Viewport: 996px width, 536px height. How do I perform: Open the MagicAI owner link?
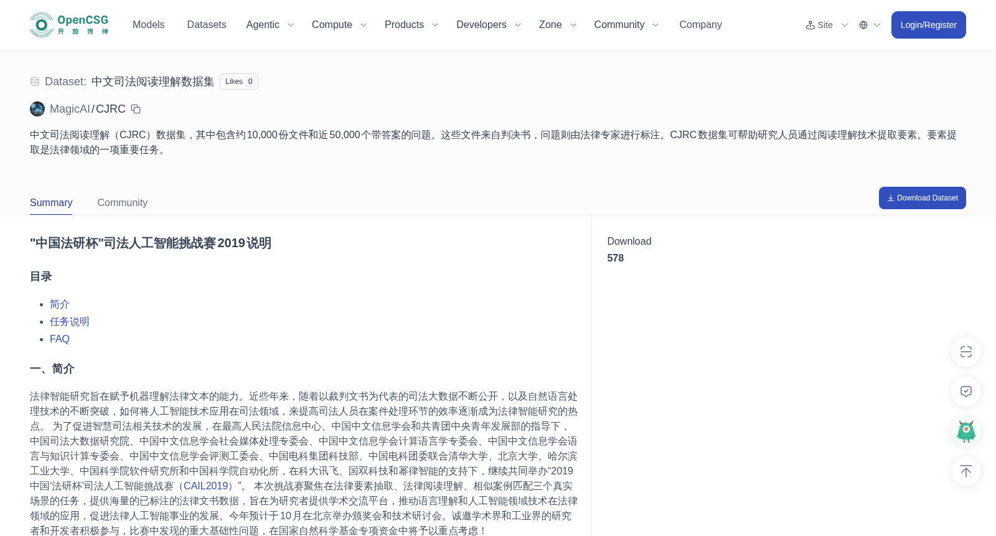tap(70, 109)
